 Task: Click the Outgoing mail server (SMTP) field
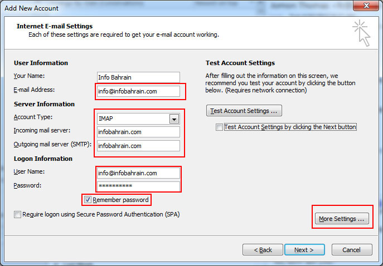pos(138,146)
